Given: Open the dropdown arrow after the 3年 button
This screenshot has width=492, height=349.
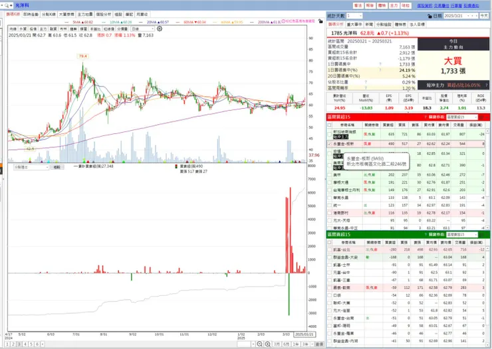Looking at the screenshot, I should 312,344.
